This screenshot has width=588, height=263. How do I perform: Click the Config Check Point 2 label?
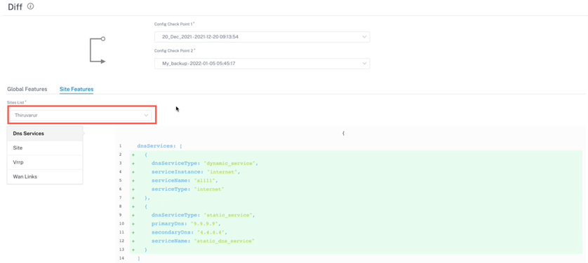pos(174,50)
